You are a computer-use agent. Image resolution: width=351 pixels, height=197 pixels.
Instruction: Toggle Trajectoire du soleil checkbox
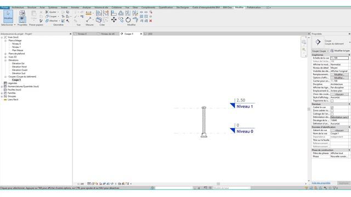pyautogui.click(x=332, y=101)
